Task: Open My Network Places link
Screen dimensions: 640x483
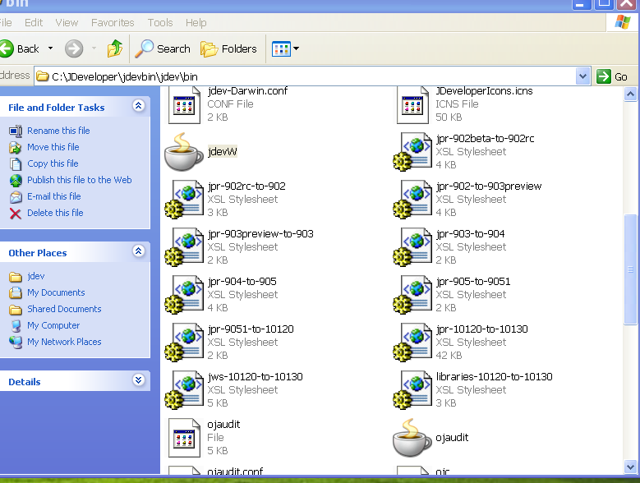Action: pos(64,342)
